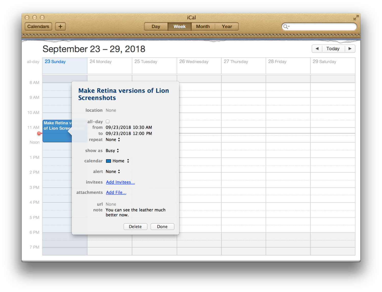Image resolution: width=382 pixels, height=292 pixels.
Task: Go to next week with the right arrow
Action: click(350, 48)
